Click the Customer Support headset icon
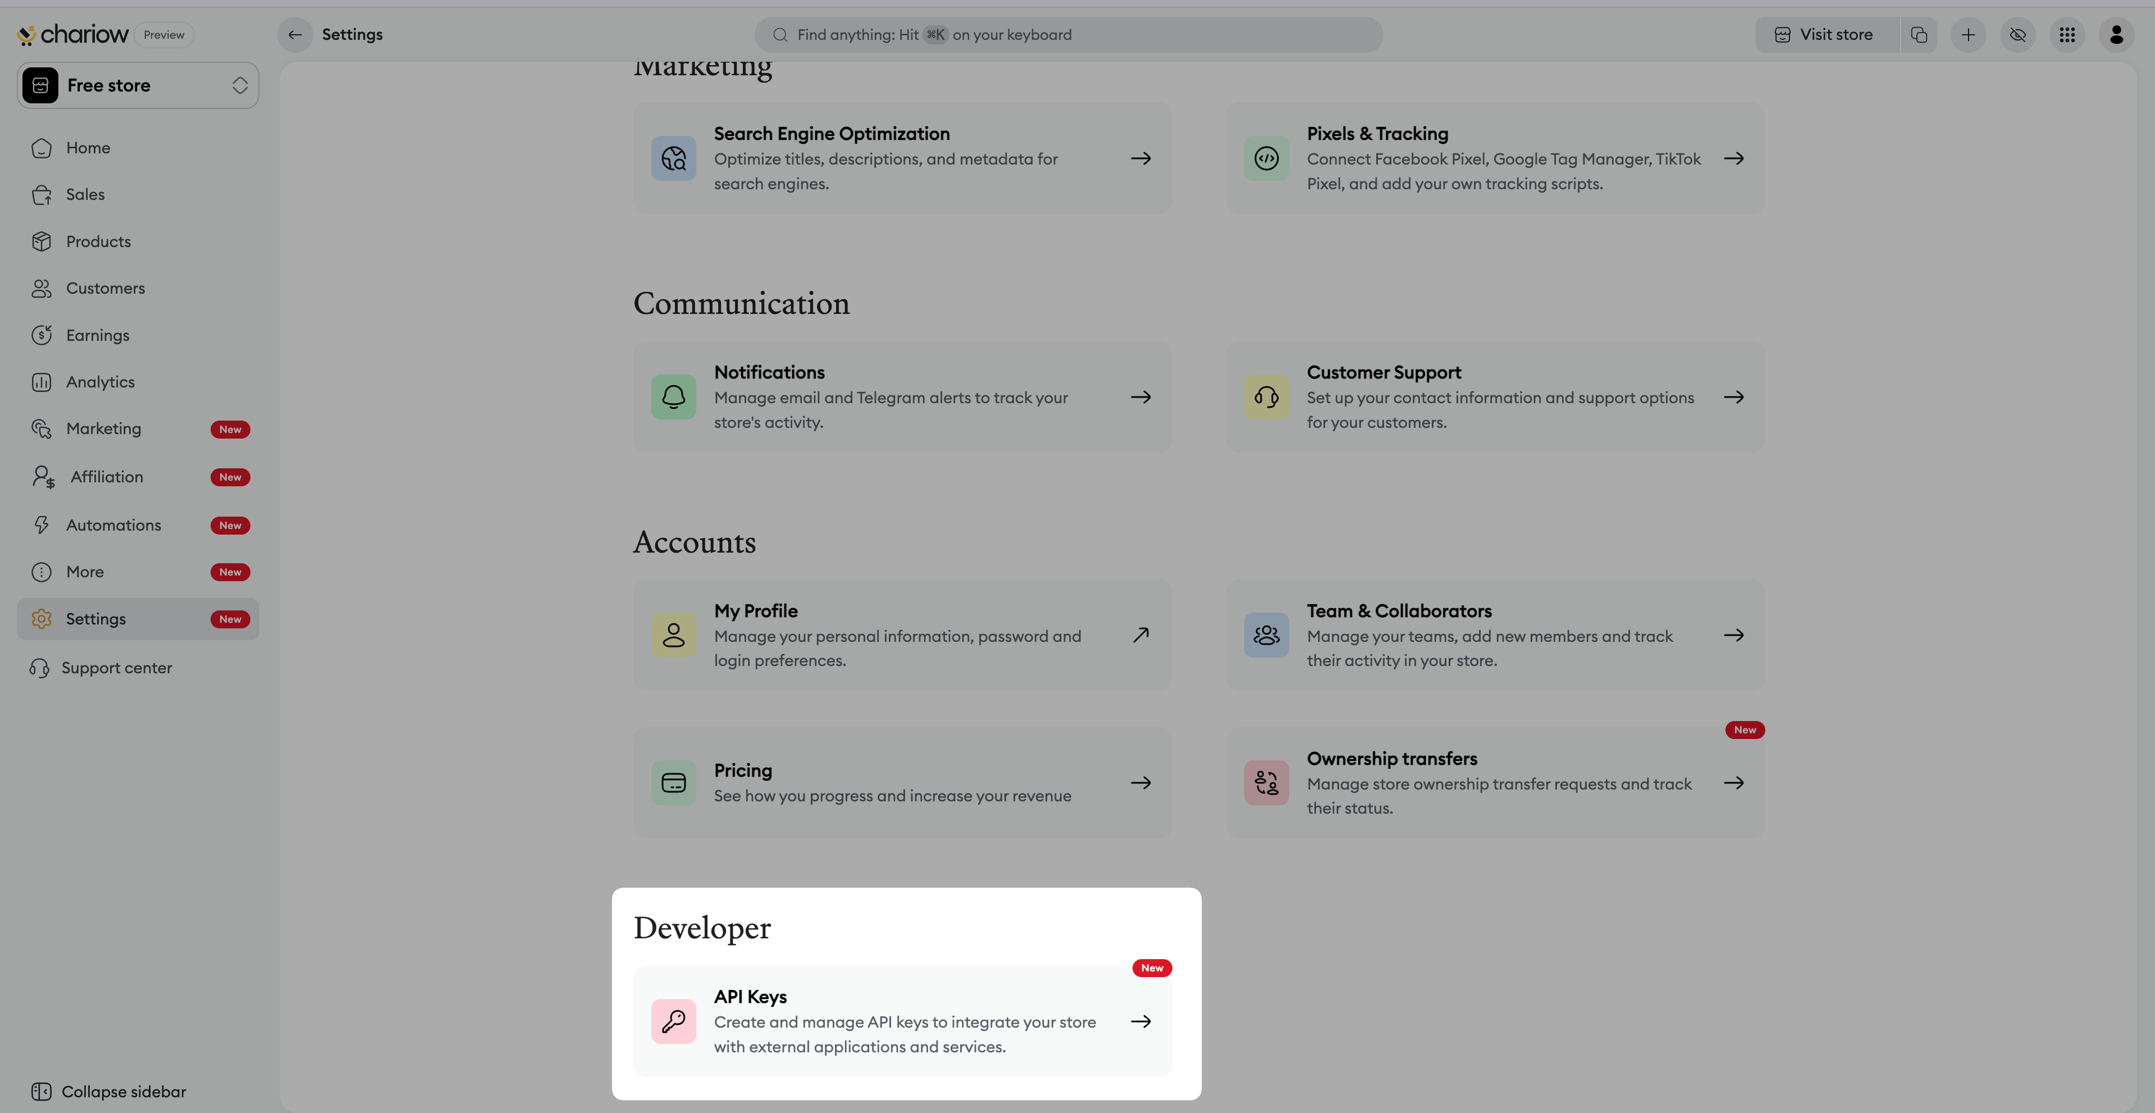The image size is (2155, 1113). (1266, 396)
